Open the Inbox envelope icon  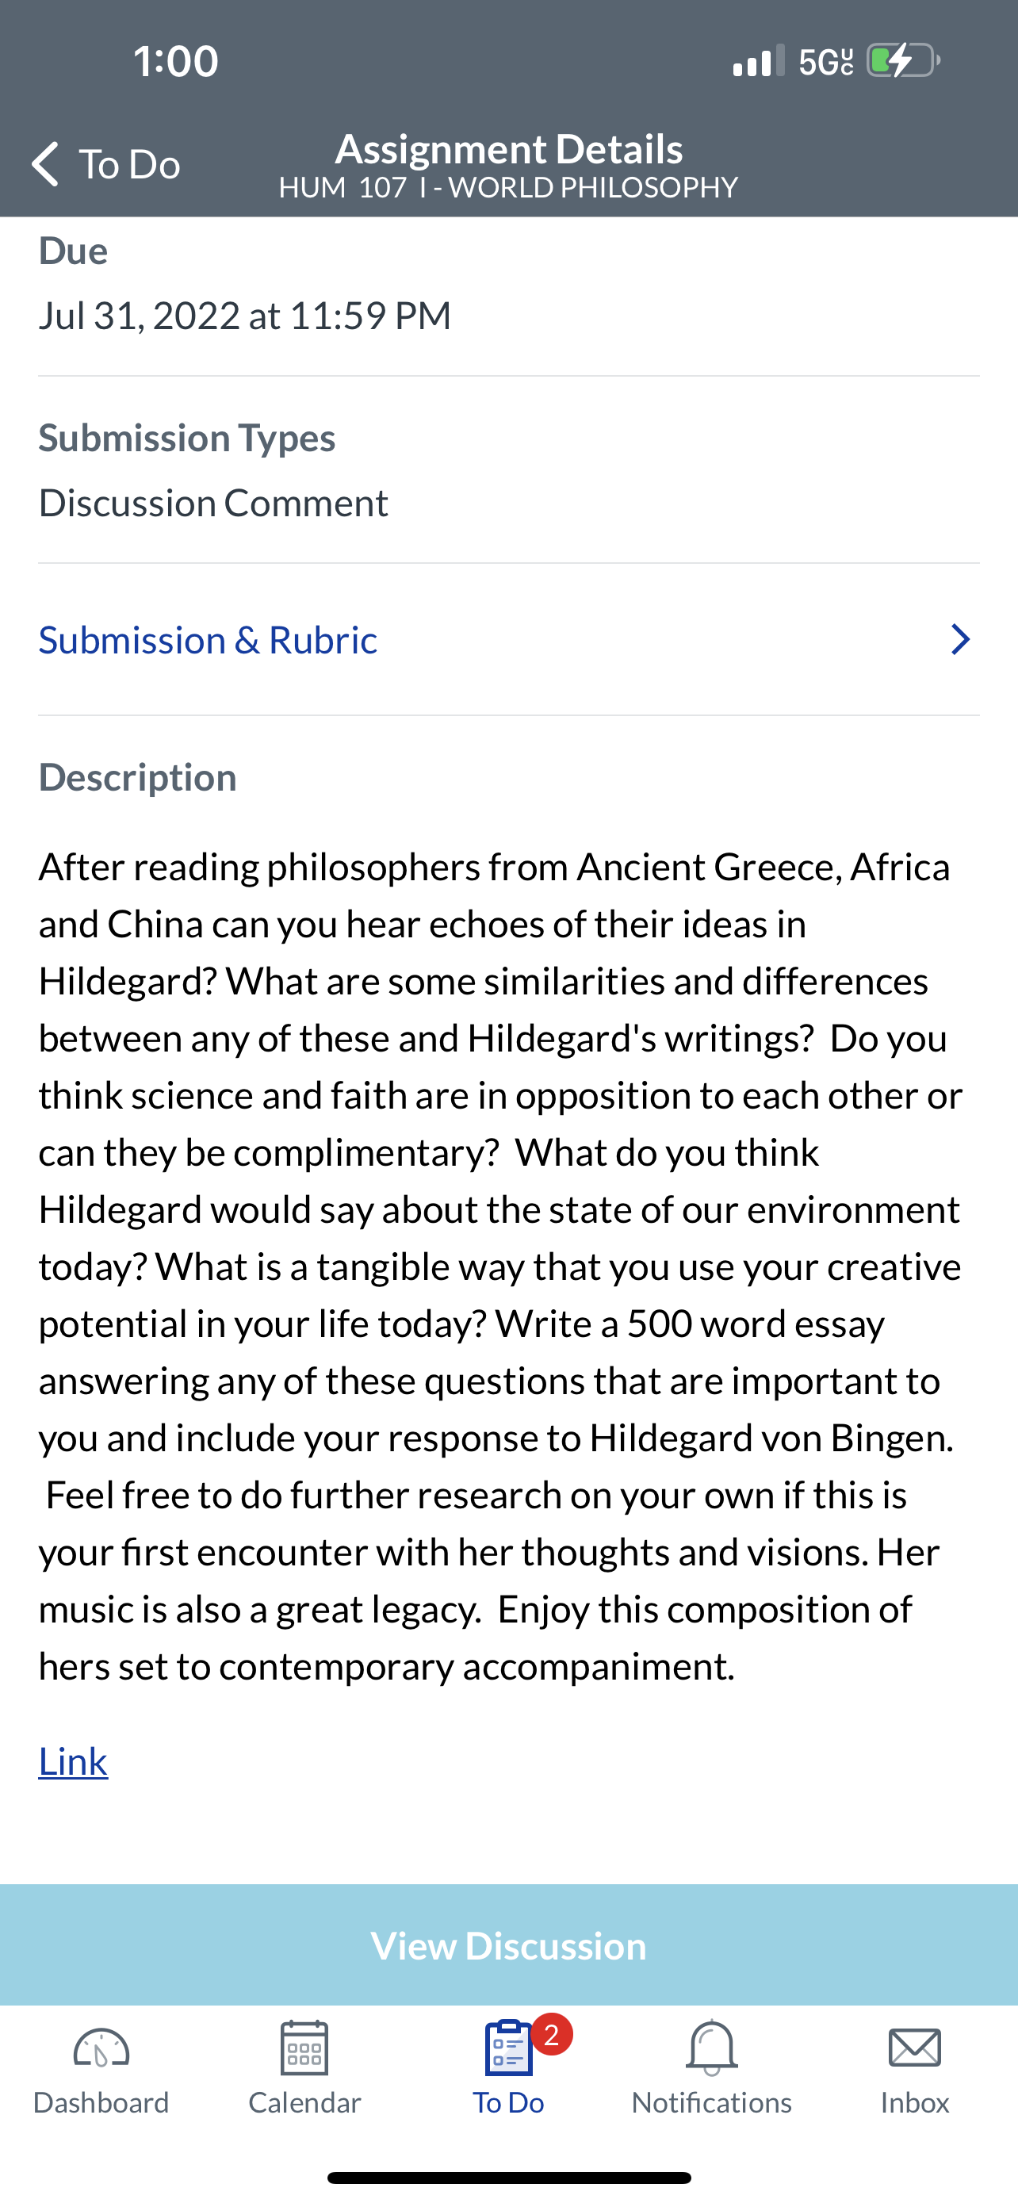[x=915, y=2048]
